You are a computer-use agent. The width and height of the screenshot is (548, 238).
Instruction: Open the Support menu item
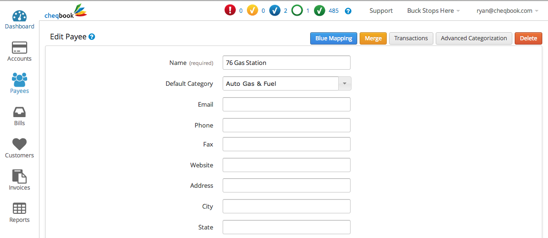point(381,10)
